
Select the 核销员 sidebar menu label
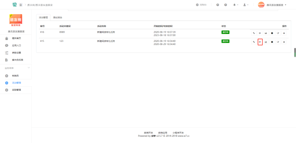[x=15, y=76]
